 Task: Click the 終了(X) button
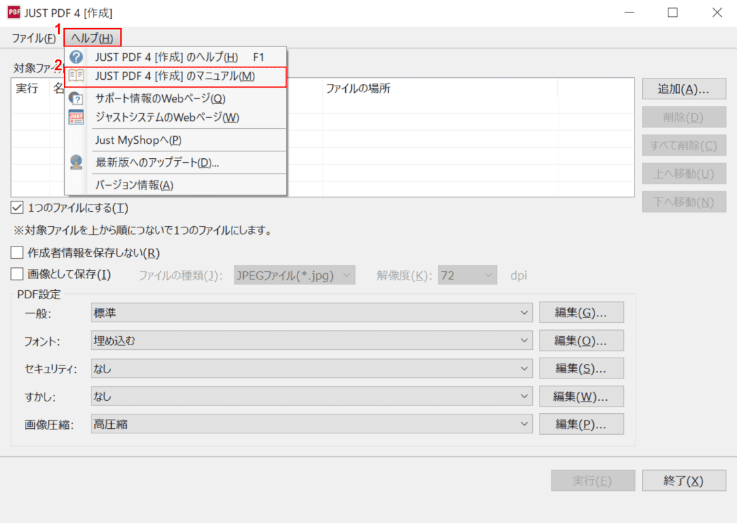point(684,481)
